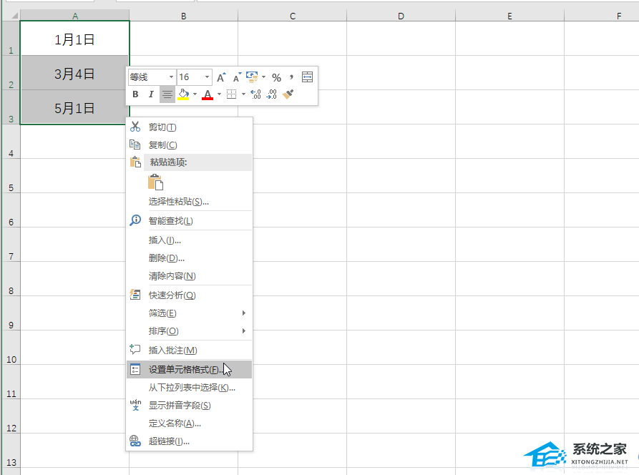
Task: Click the Hyperlink globe icon
Action: (135, 441)
